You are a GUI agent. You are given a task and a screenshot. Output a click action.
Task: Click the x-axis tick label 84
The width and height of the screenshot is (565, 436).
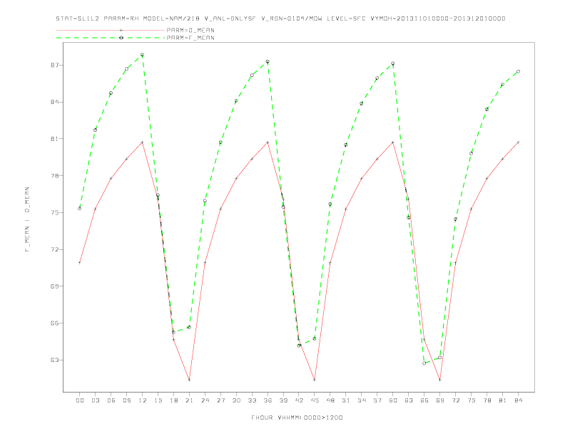point(518,400)
